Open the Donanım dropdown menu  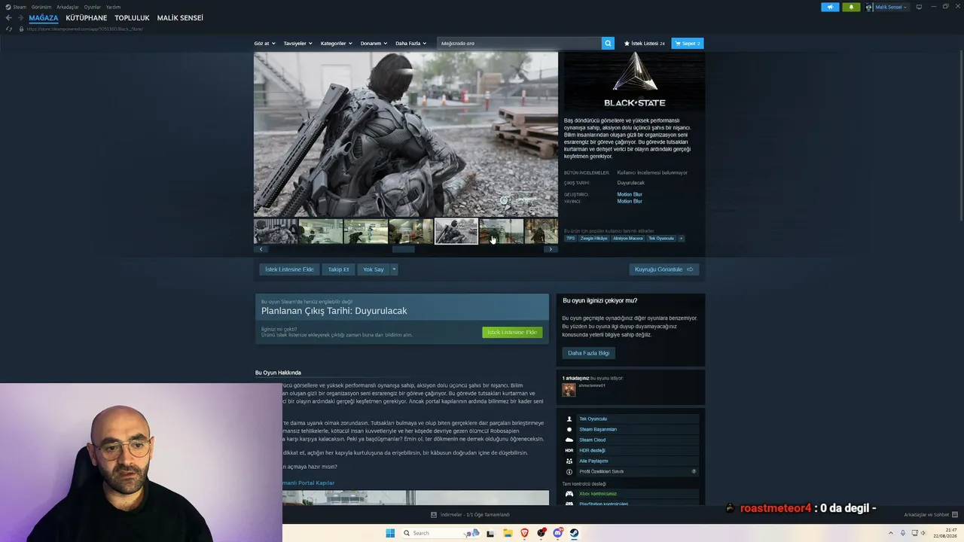(x=374, y=44)
